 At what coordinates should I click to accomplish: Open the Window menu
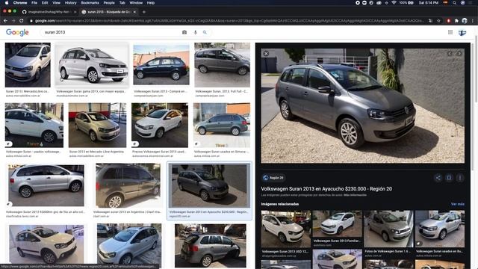[x=136, y=3]
